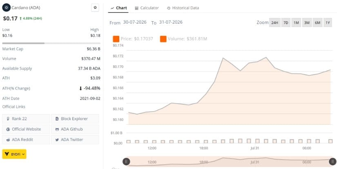Viewport: 337px width, 169px height.
Task: Click the Low $0.16 value
Action: pyautogui.click(x=7, y=35)
